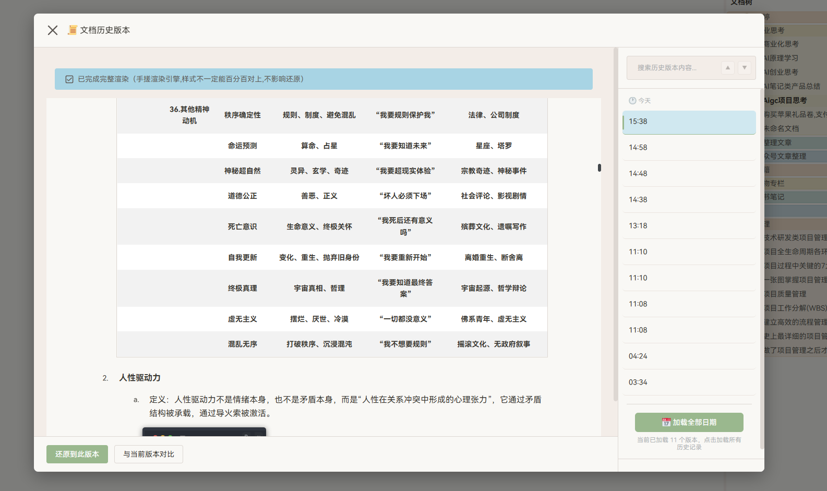Click the scroll icon beside 文档历史版本 title
The height and width of the screenshot is (491, 827).
73,30
